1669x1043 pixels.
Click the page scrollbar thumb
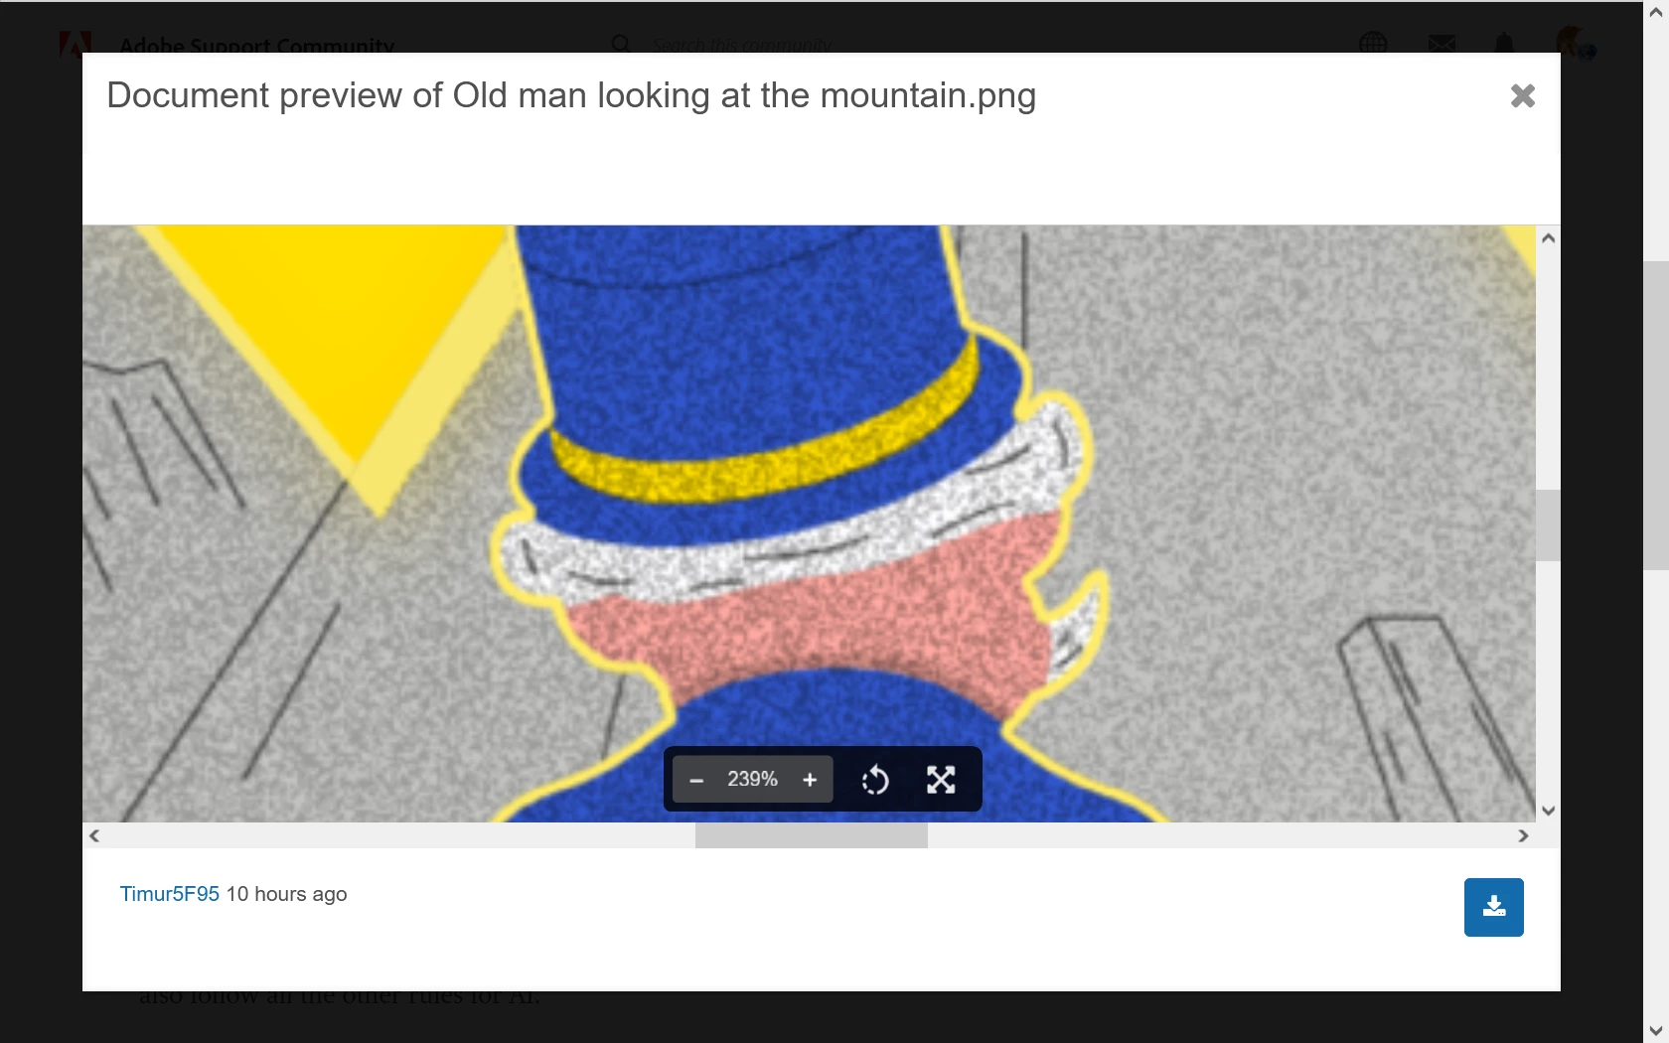[x=1656, y=415]
